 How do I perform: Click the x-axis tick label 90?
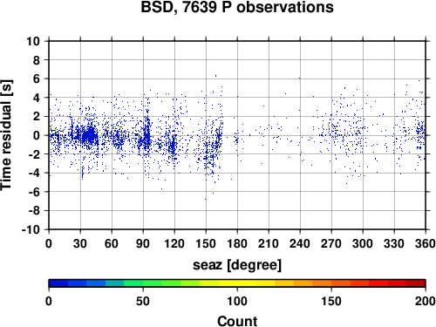143,243
